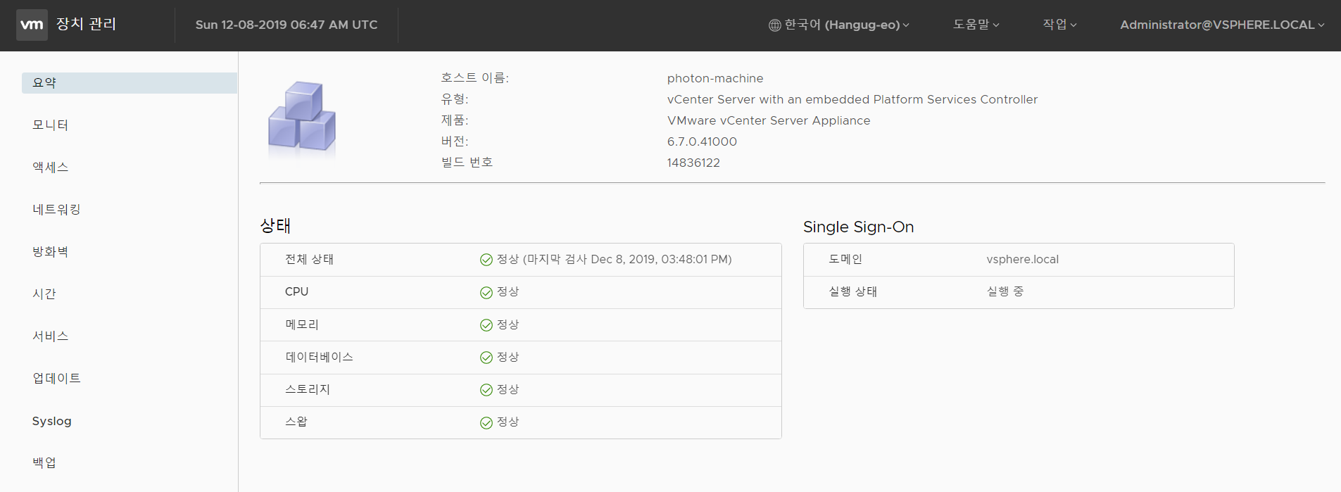Click the 장치 관리 header title

tap(86, 24)
